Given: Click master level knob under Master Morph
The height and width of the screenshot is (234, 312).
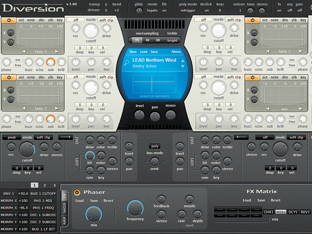Looking at the screenshot, I should coord(139,115).
